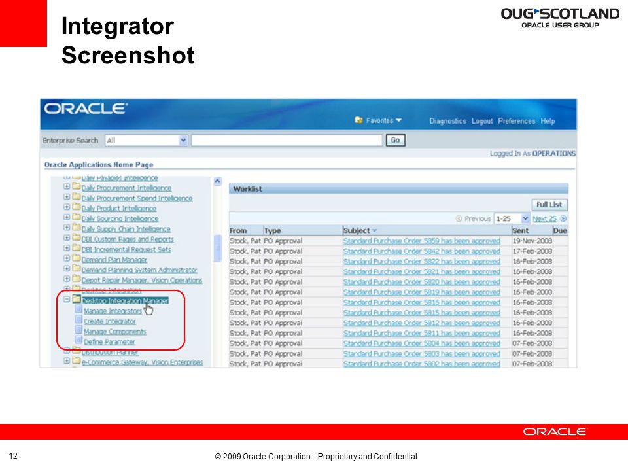Expand Depot Repair Manager node

[67, 279]
